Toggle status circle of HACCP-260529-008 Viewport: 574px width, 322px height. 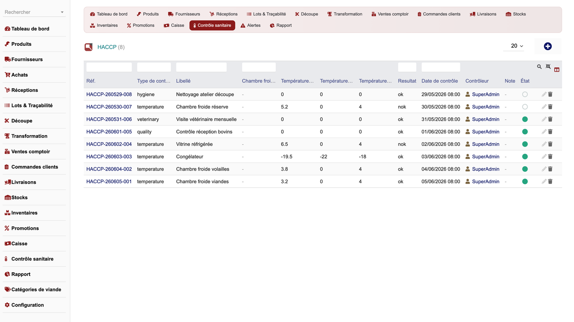[x=525, y=95]
